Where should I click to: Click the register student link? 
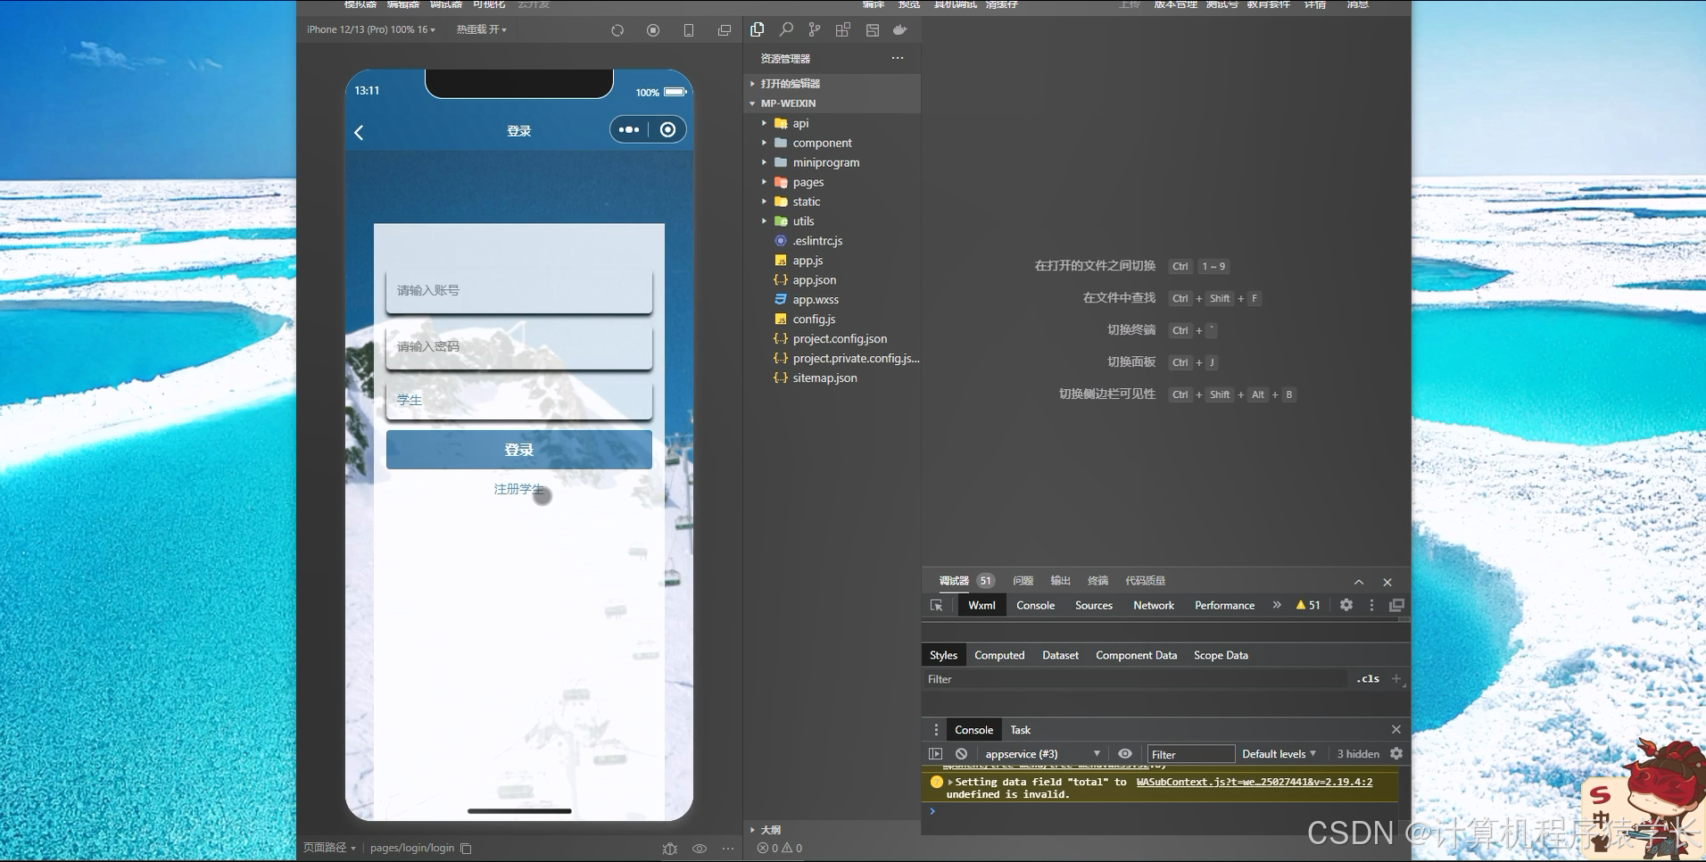coord(518,489)
